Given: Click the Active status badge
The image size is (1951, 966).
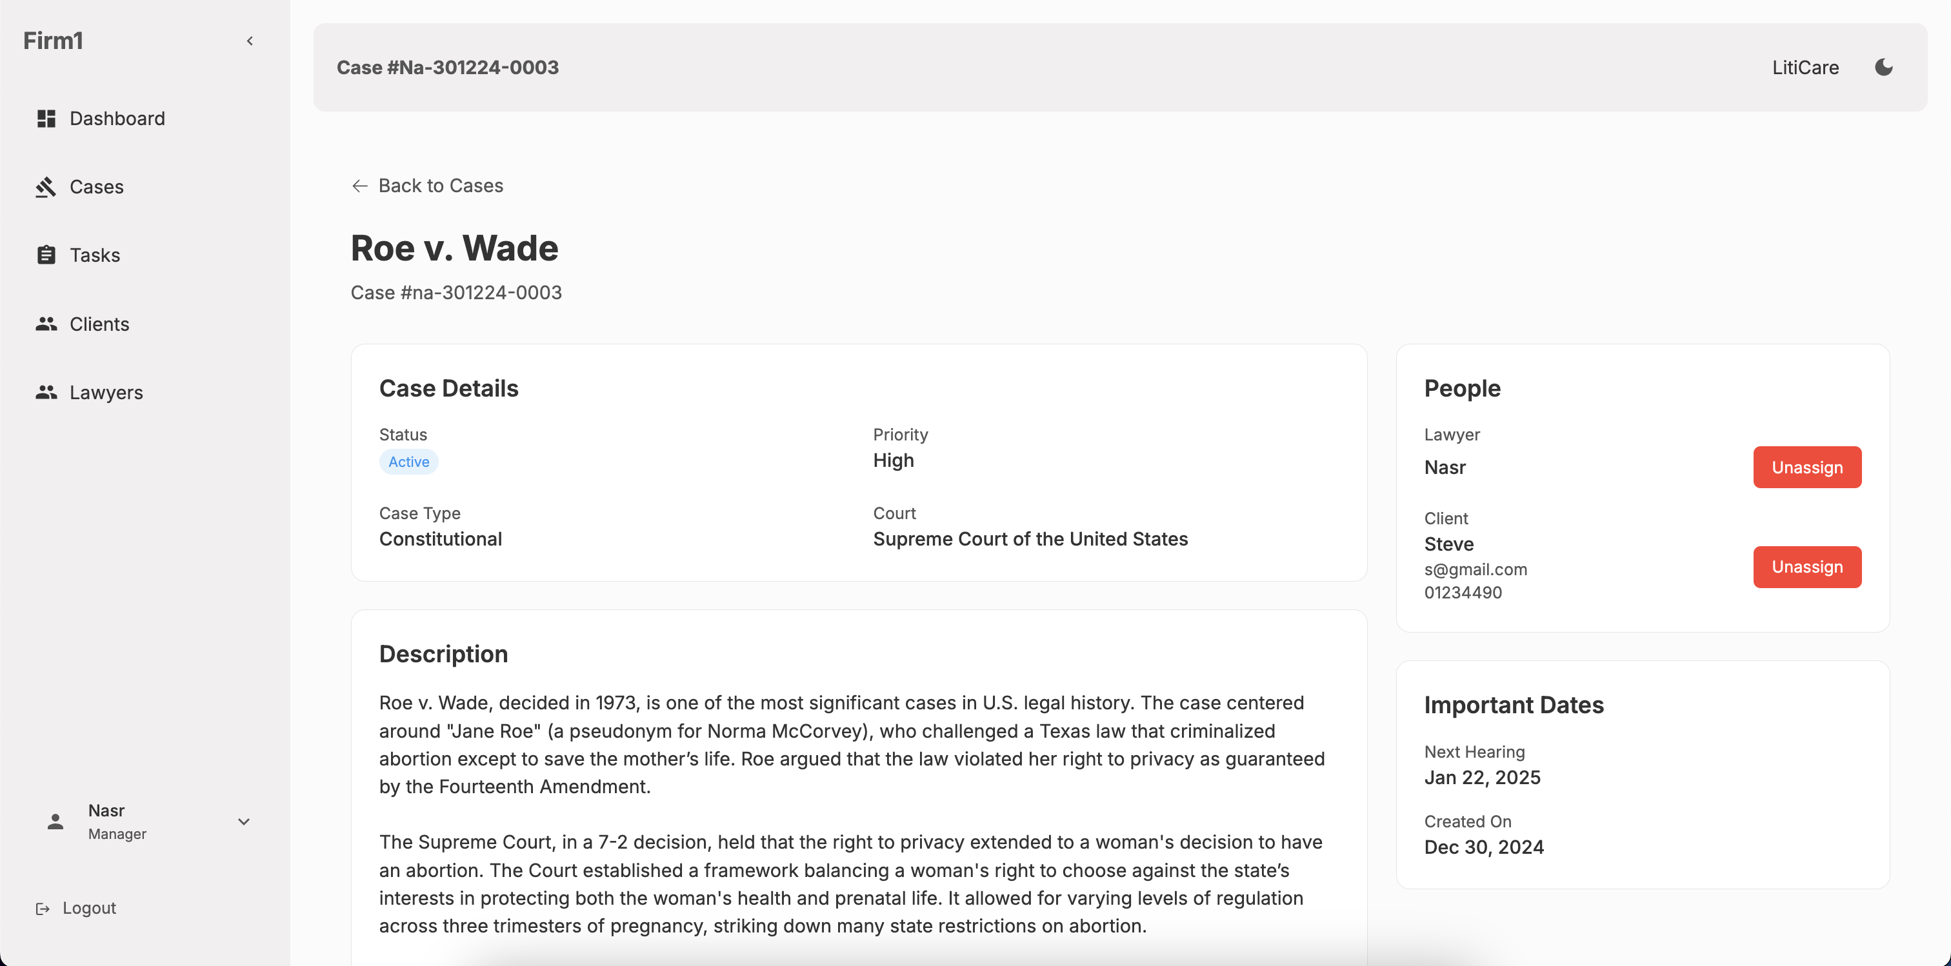Looking at the screenshot, I should pyautogui.click(x=408, y=462).
